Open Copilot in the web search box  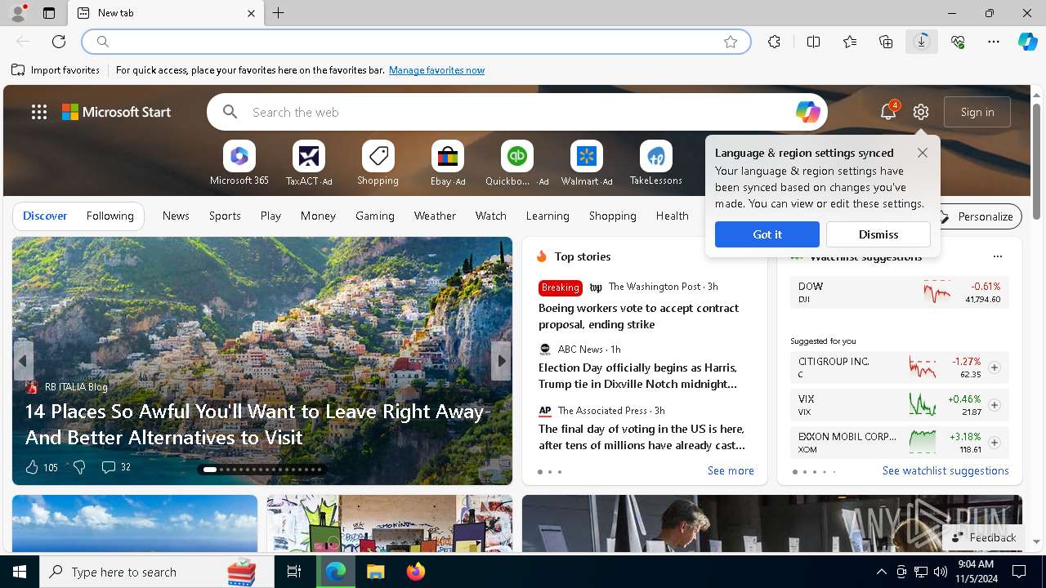807,112
